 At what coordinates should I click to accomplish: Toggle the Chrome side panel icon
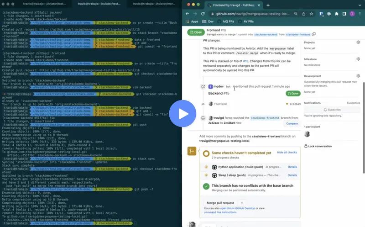click(344, 14)
